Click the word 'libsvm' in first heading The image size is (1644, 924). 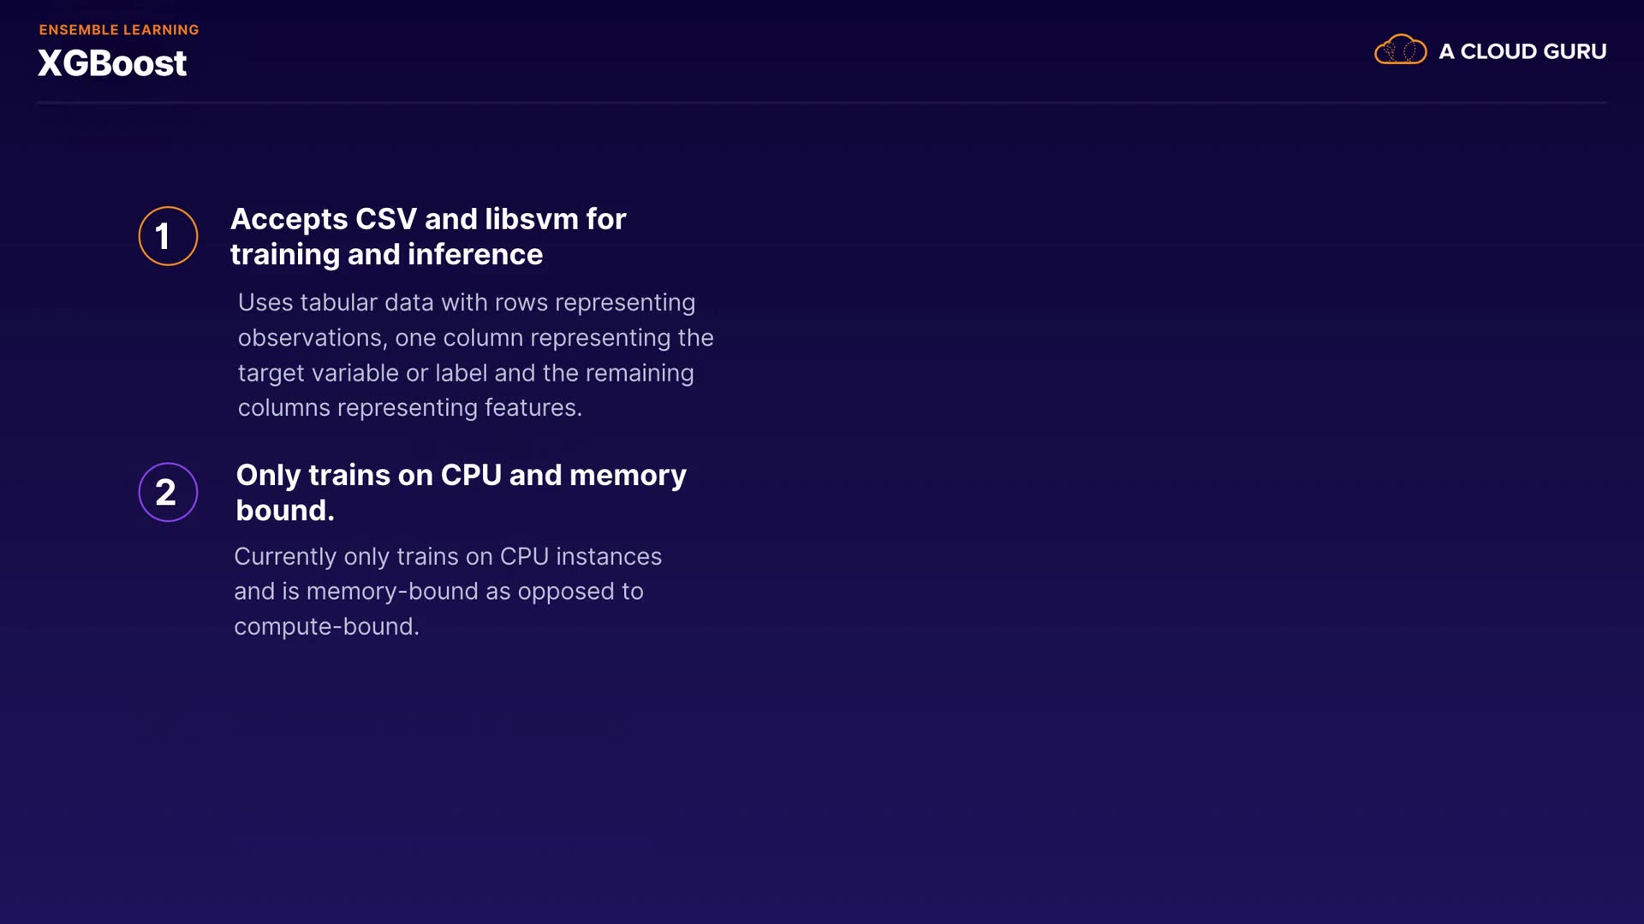[x=532, y=219]
